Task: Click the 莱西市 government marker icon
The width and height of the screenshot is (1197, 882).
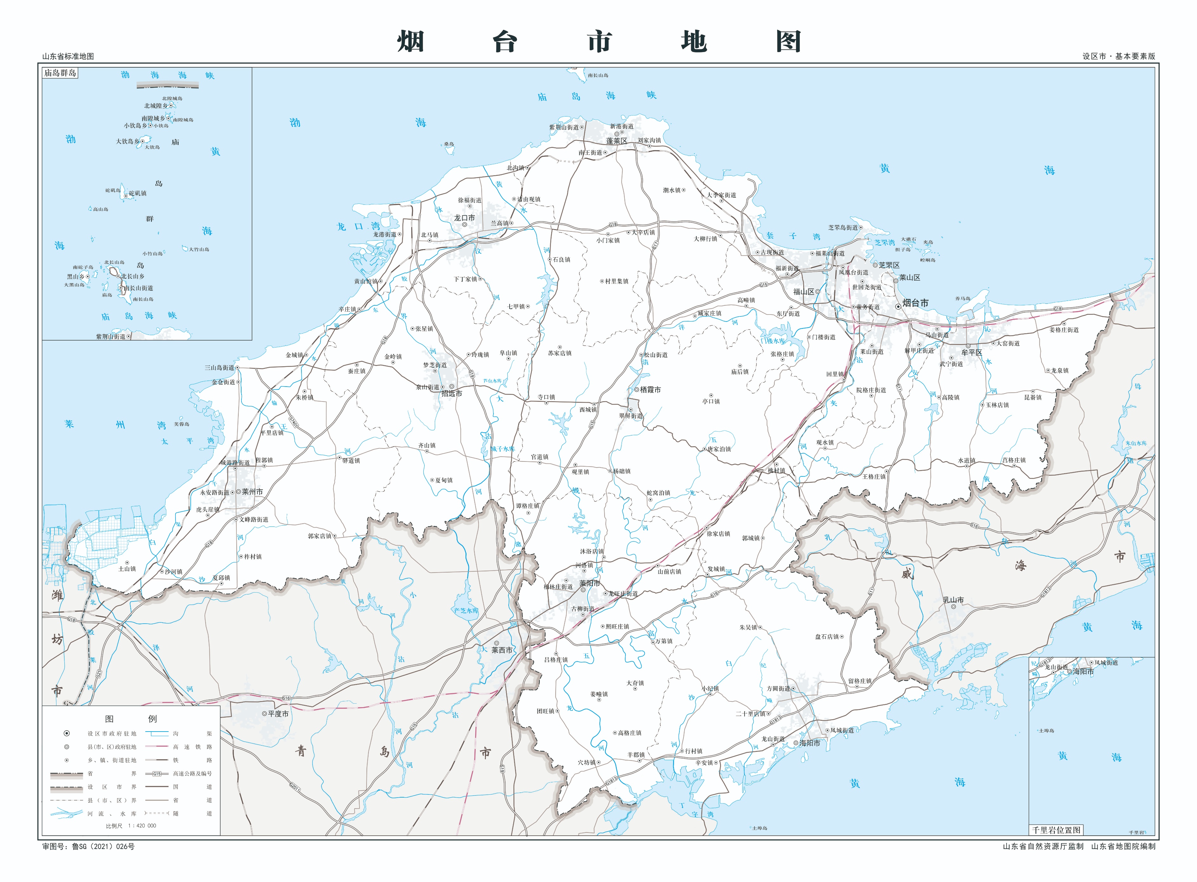Action: 497,643
